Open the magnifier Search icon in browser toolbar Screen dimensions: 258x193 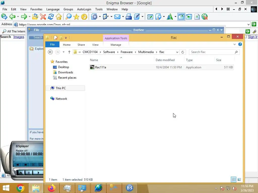coord(68,17)
